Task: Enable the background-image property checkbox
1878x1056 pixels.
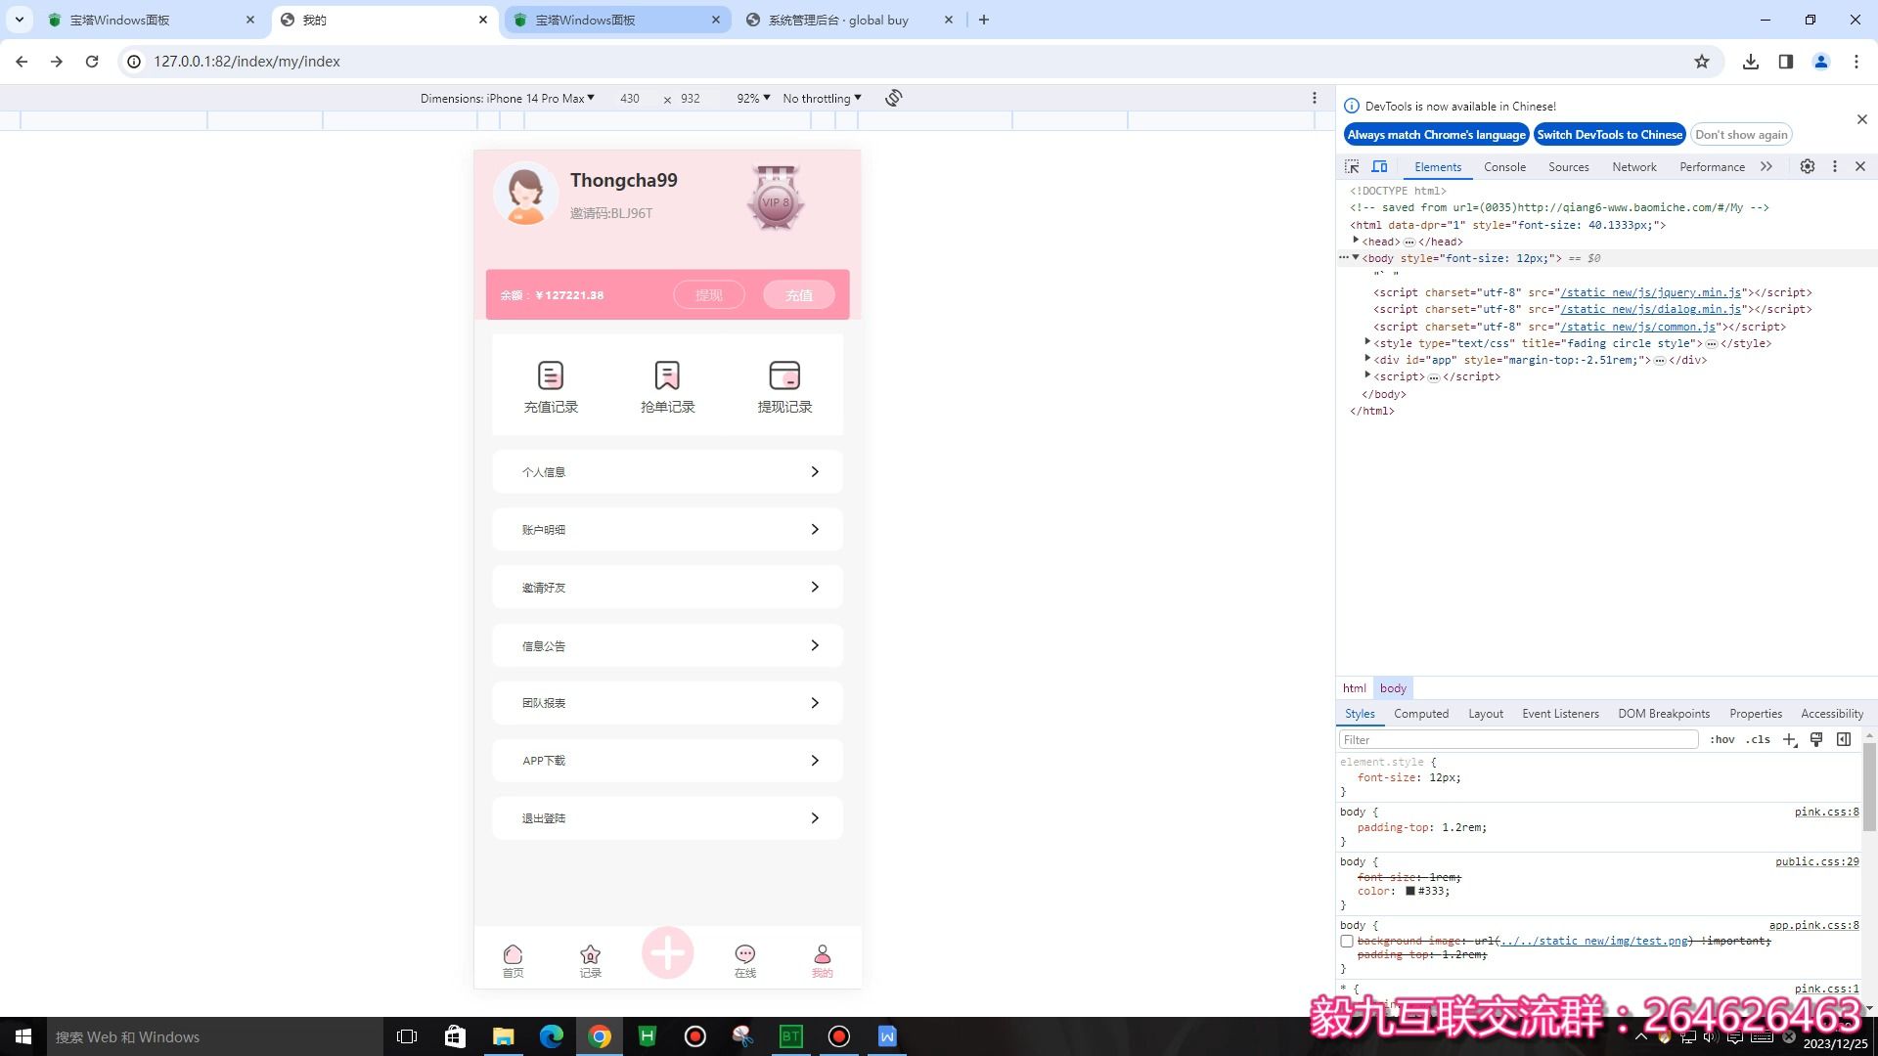Action: click(1347, 942)
